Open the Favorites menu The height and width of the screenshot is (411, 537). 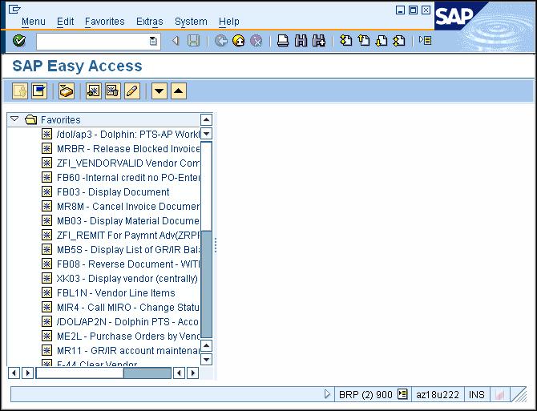[x=104, y=22]
